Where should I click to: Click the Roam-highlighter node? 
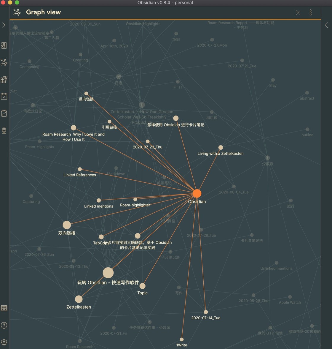135,199
